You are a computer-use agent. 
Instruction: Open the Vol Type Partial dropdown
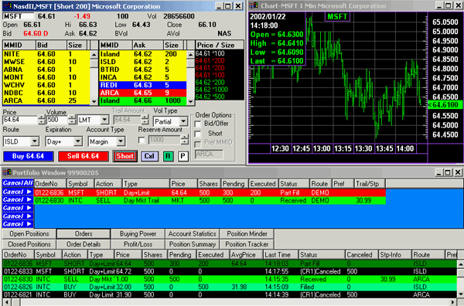(183, 121)
